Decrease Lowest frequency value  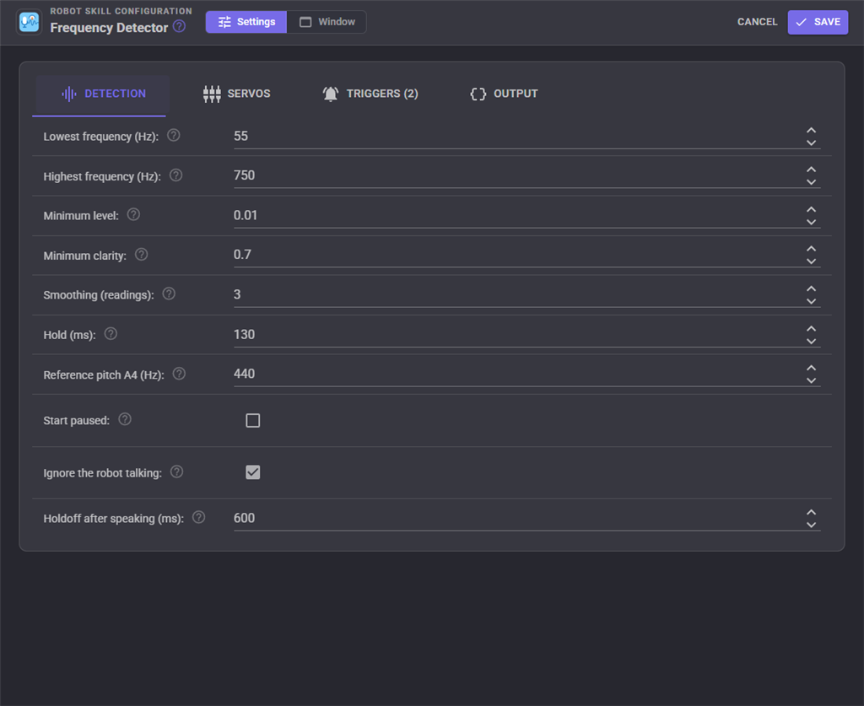(811, 143)
